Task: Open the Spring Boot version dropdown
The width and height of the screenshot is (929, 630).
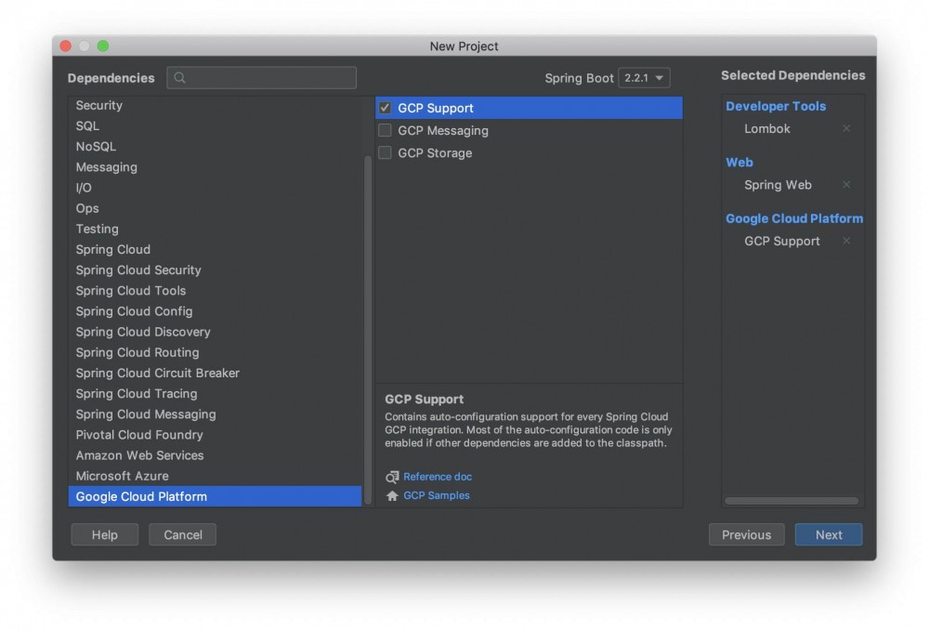Action: (644, 78)
